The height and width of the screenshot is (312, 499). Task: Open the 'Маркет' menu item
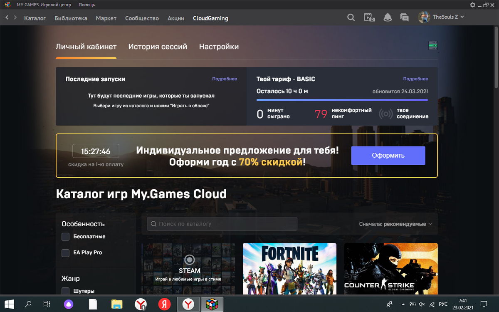tap(106, 18)
